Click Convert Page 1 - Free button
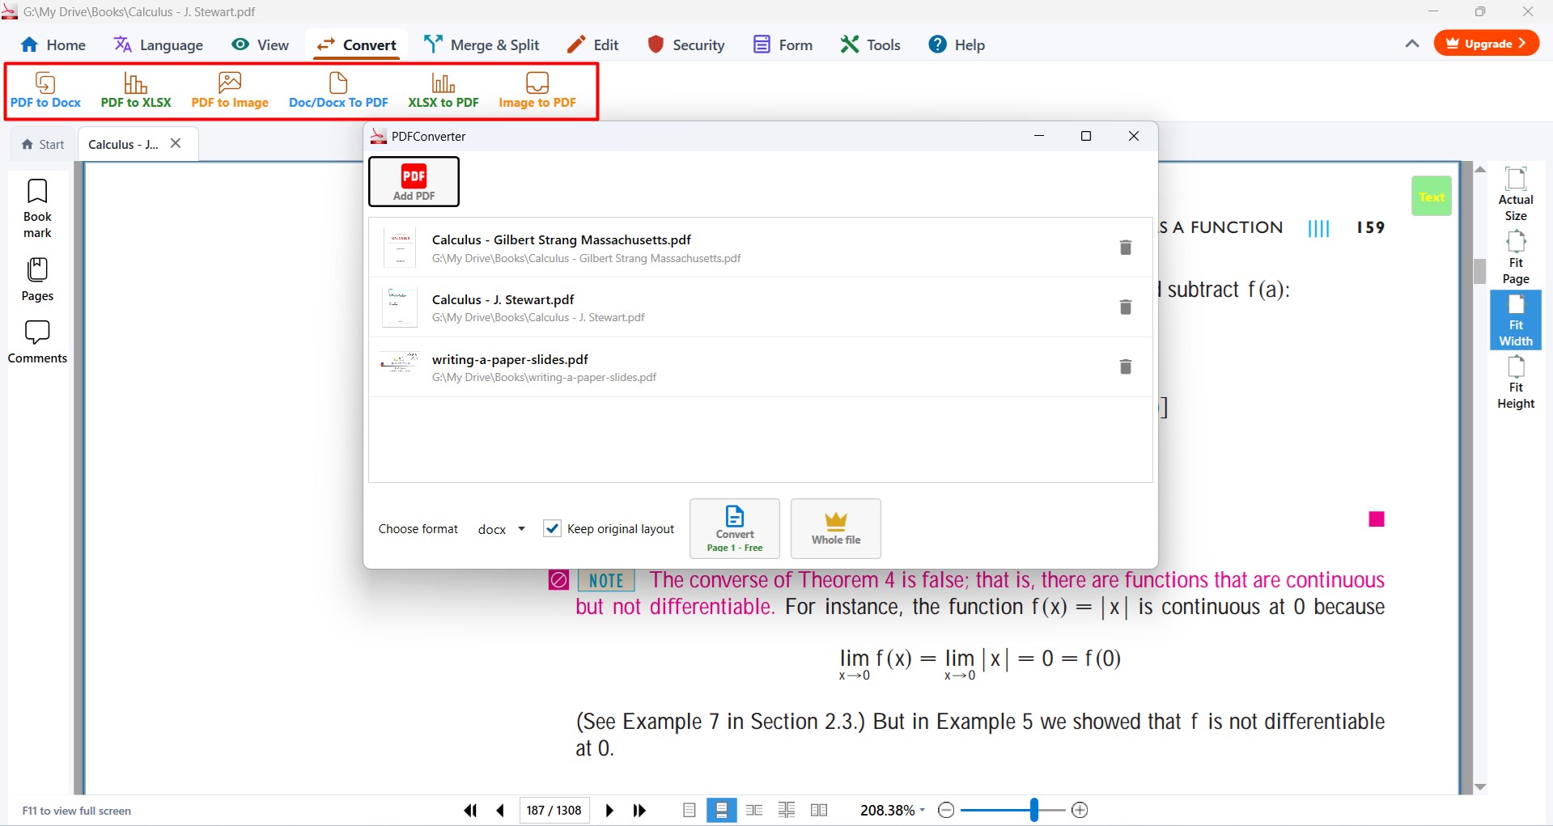1553x826 pixels. click(735, 529)
